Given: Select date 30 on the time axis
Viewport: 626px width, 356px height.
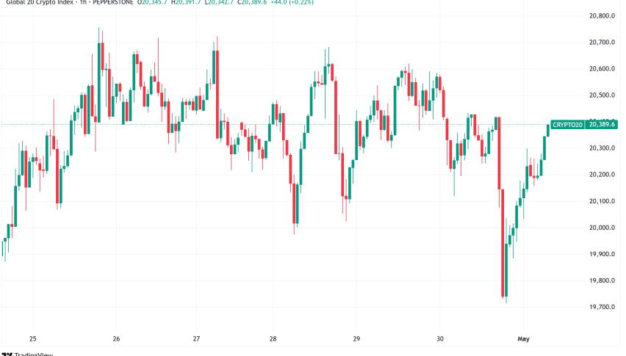Looking at the screenshot, I should click(439, 339).
